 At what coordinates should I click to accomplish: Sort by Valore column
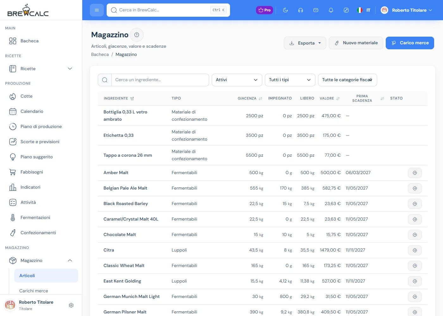330,99
